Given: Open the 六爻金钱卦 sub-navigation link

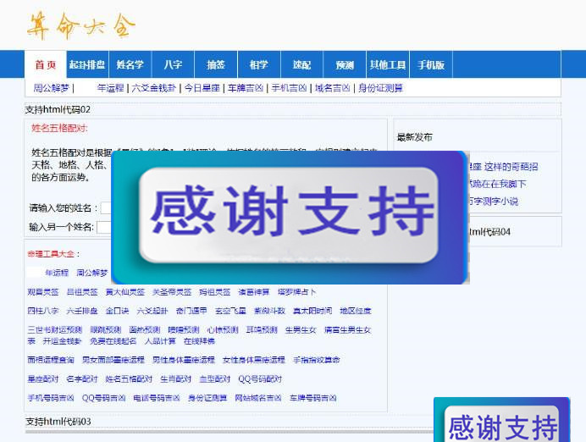Looking at the screenshot, I should click(x=154, y=88).
